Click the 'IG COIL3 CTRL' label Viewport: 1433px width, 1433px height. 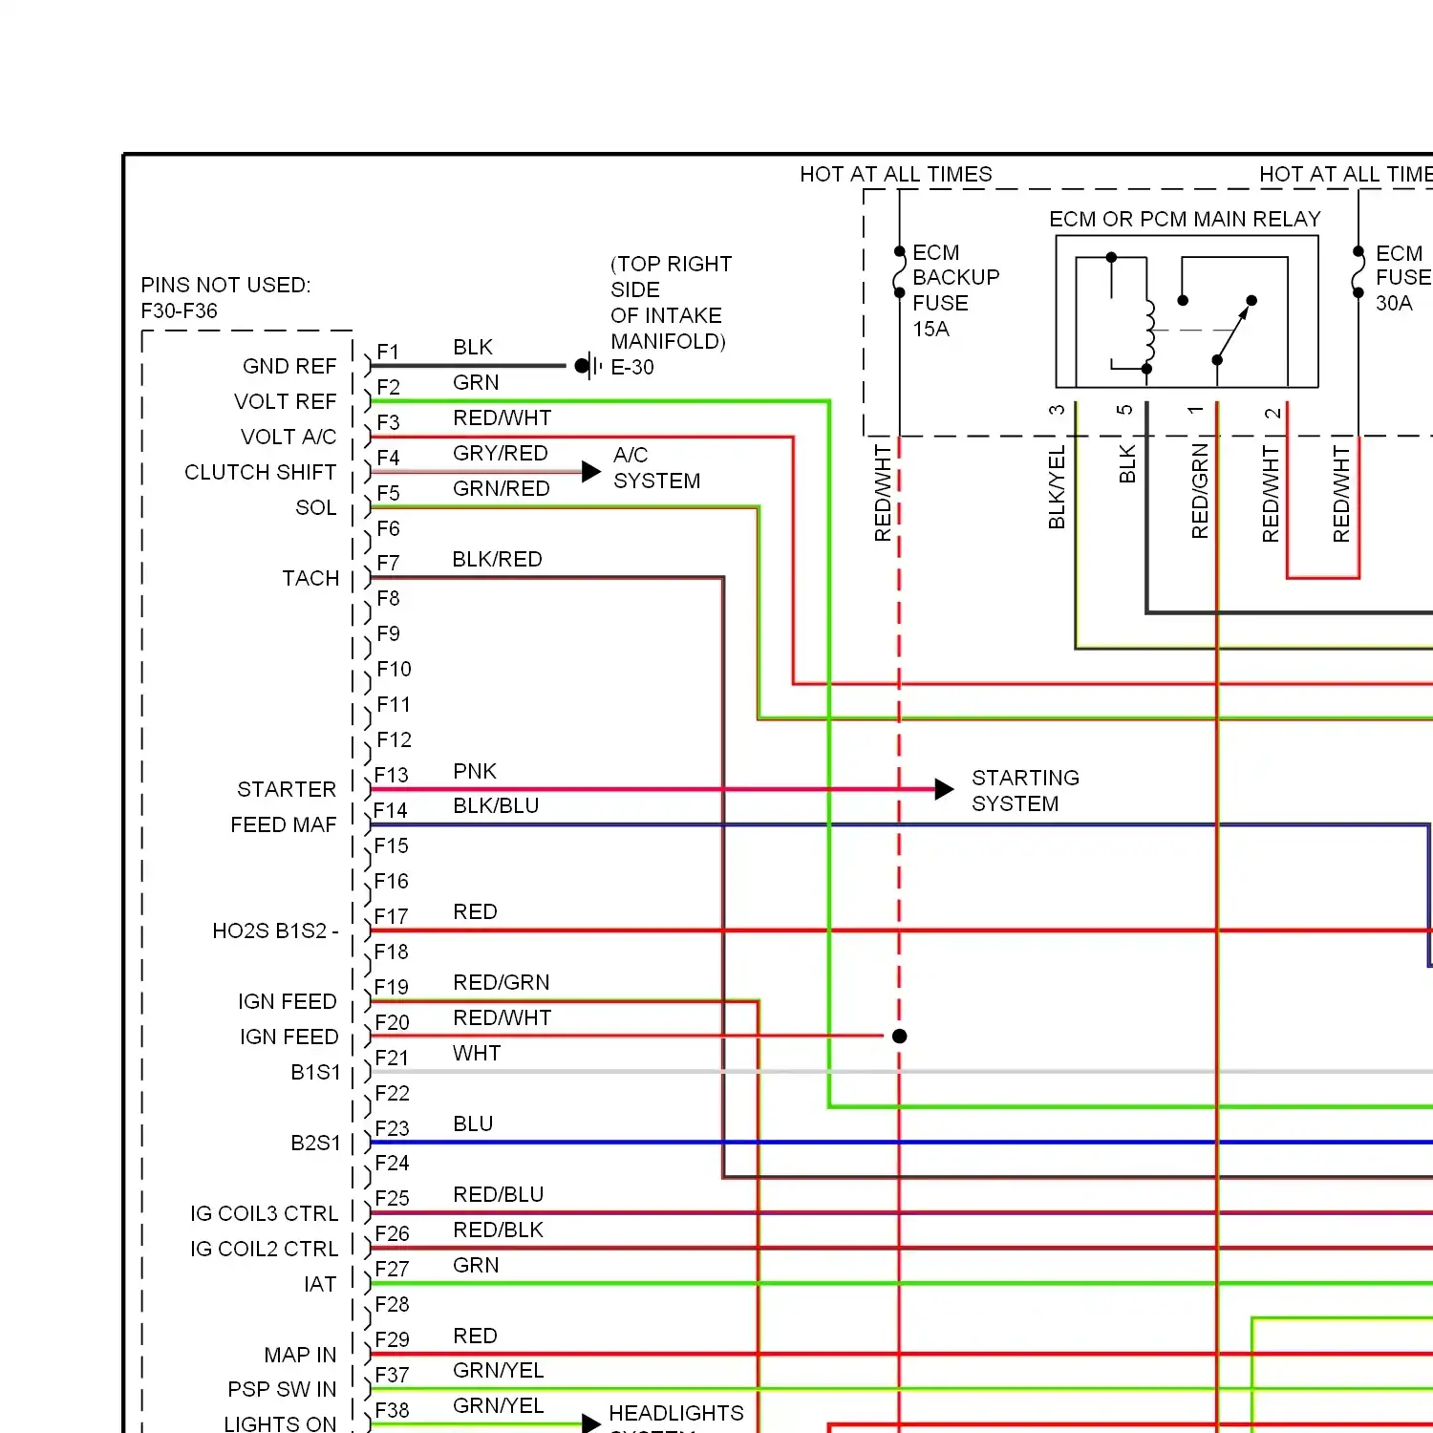coord(264,1213)
